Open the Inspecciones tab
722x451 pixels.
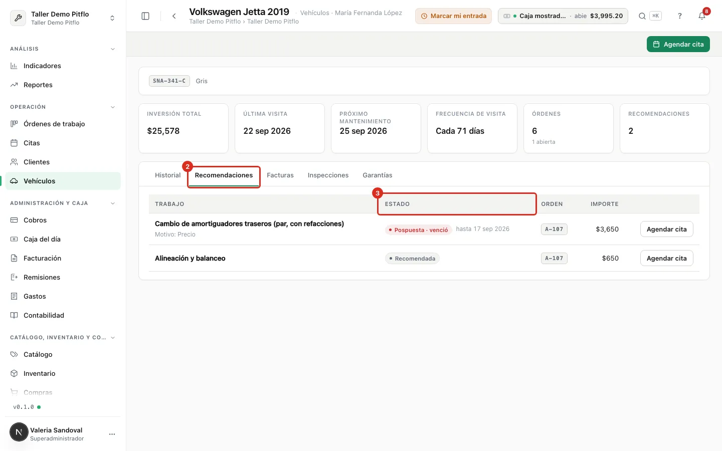click(x=328, y=175)
